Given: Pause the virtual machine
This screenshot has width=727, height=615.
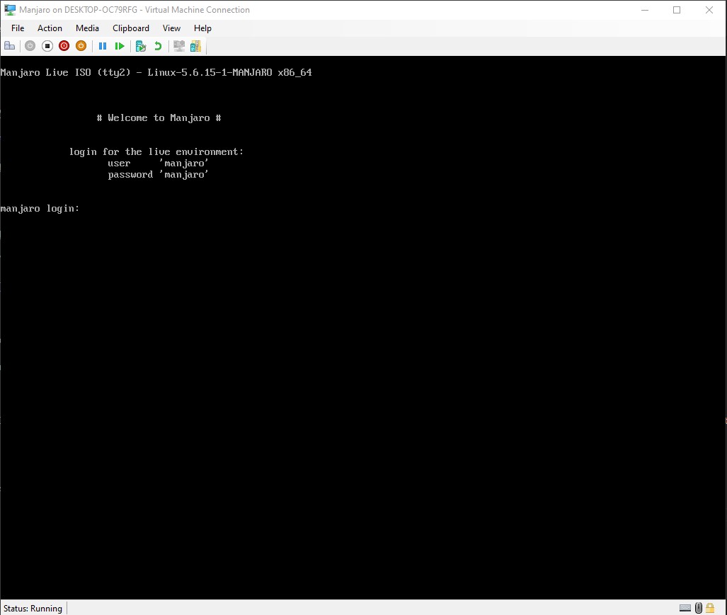Looking at the screenshot, I should [103, 46].
